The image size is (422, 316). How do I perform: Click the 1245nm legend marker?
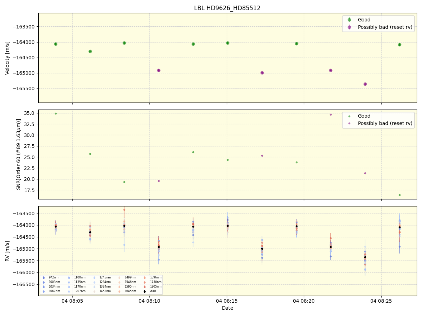tap(94, 278)
